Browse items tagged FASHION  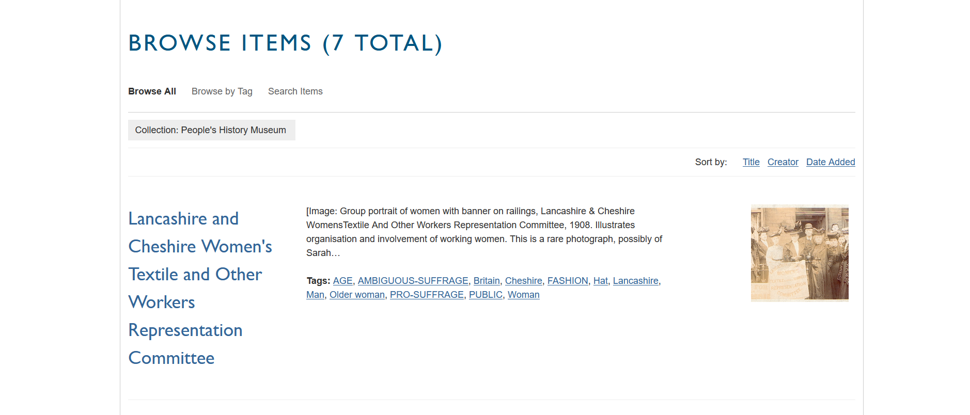(x=567, y=281)
